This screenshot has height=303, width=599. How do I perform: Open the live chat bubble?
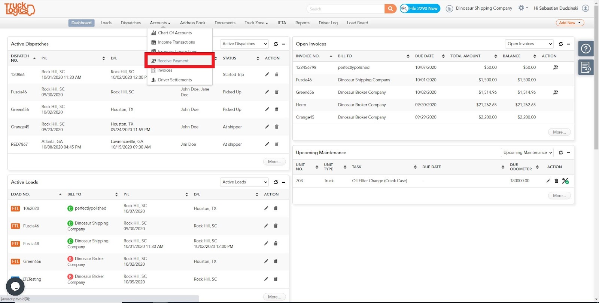15,287
